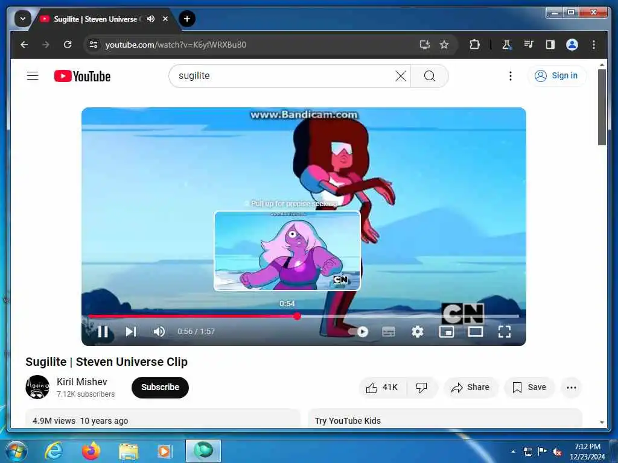Click the Sign in button

tap(556, 75)
